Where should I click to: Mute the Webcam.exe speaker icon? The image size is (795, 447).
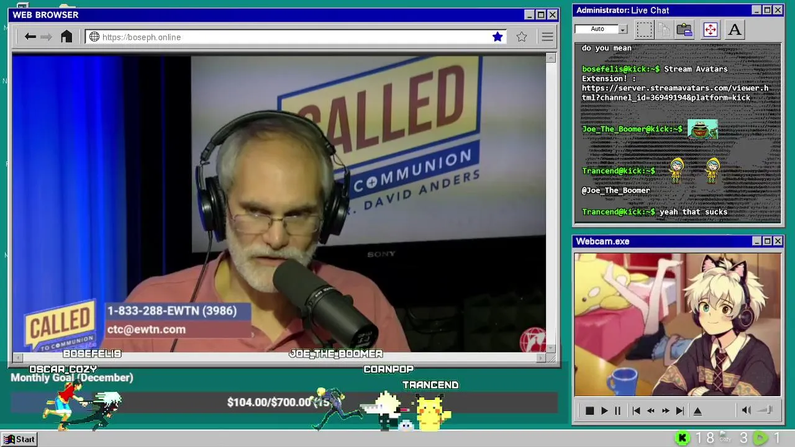click(747, 410)
